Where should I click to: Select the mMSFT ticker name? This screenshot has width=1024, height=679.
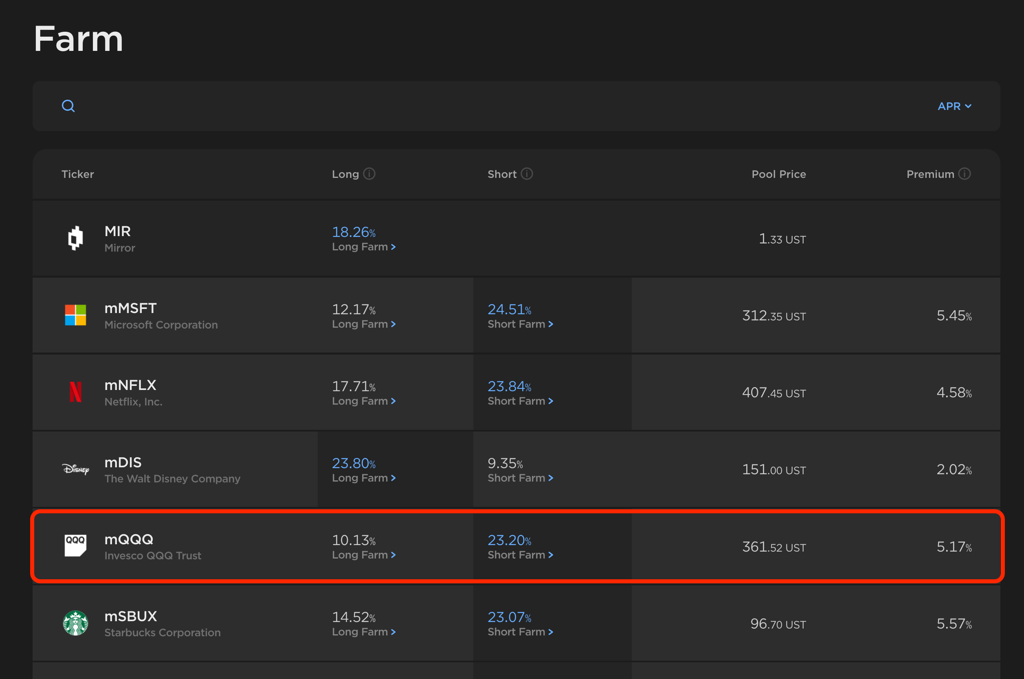130,308
